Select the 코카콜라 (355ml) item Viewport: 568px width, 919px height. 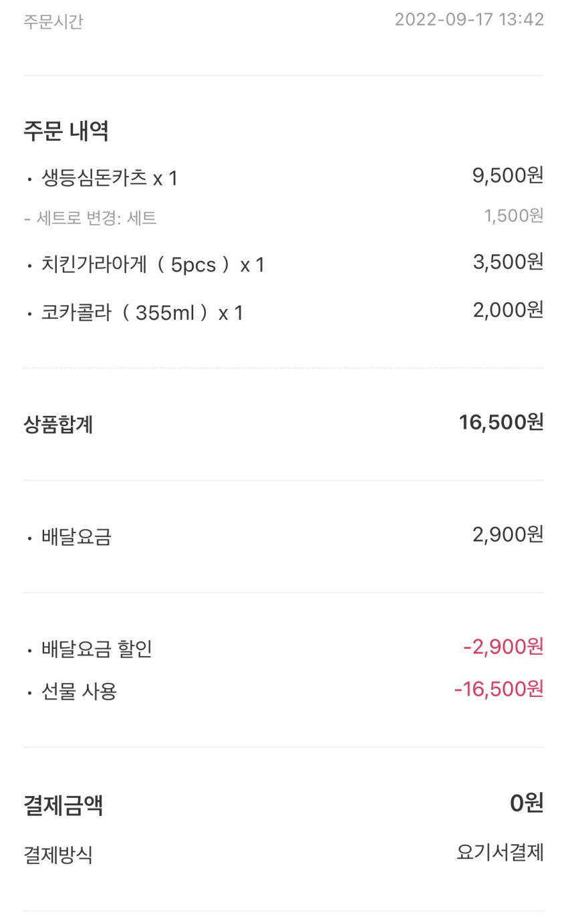click(x=142, y=313)
